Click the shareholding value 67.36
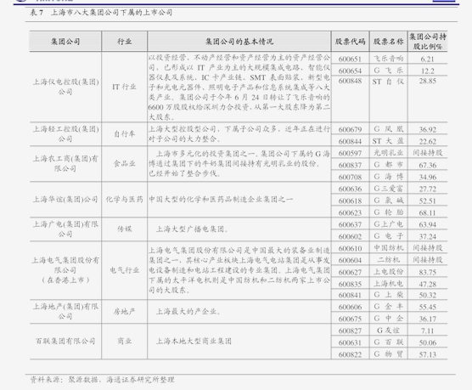 click(428, 165)
